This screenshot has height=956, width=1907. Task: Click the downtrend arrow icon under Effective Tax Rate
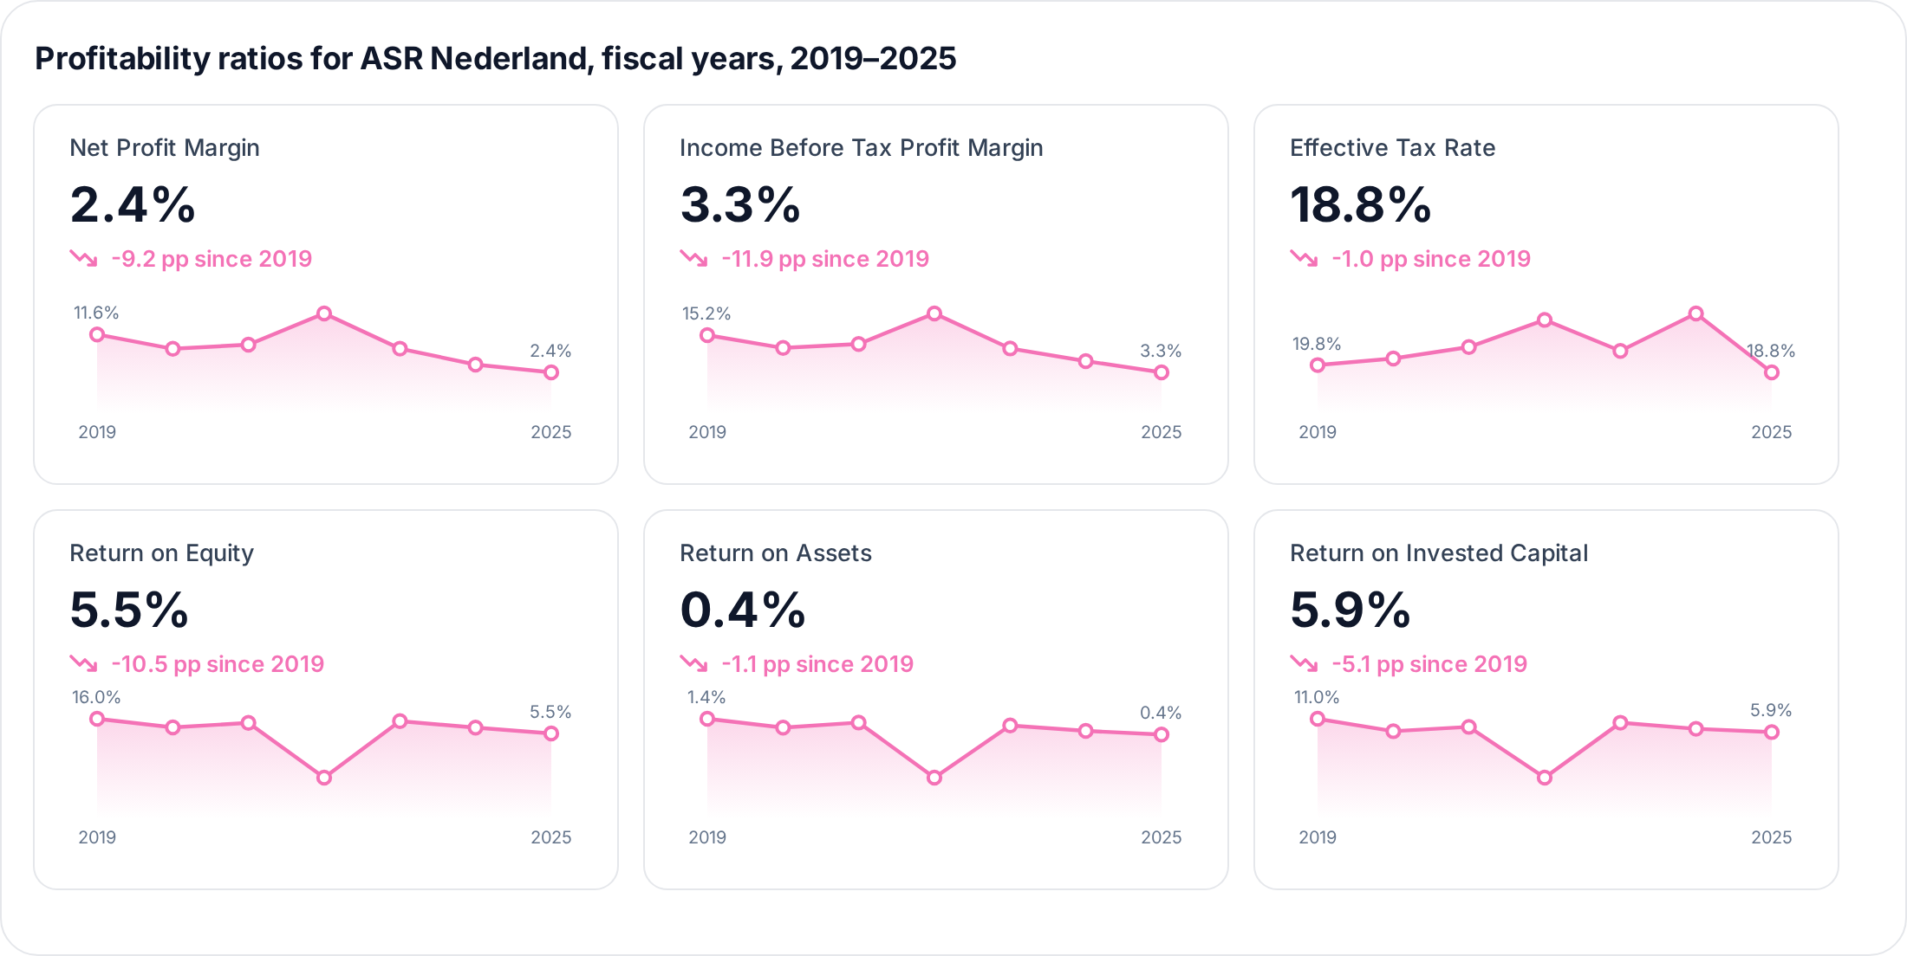pyautogui.click(x=1305, y=258)
